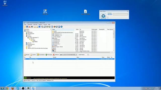Open Skype from the taskbar
The image size is (161, 90).
click(18, 88)
